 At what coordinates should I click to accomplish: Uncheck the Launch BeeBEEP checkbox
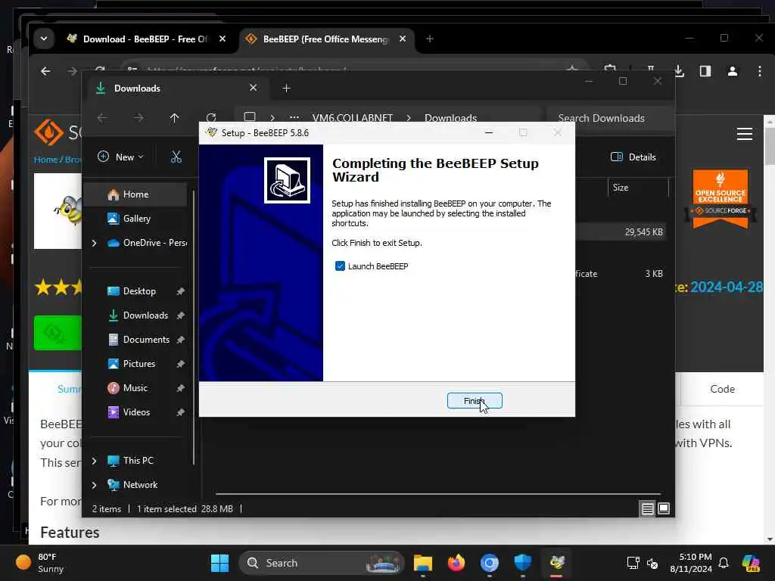(340, 266)
